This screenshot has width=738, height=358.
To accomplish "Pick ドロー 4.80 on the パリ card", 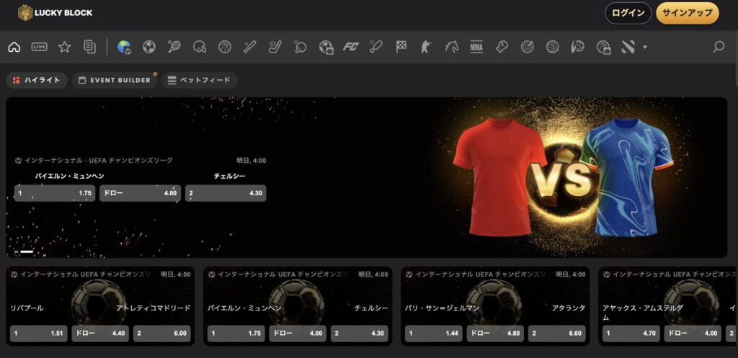I will (495, 334).
